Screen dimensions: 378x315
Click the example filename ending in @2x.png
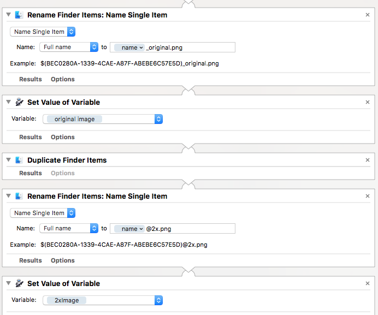[124, 245]
